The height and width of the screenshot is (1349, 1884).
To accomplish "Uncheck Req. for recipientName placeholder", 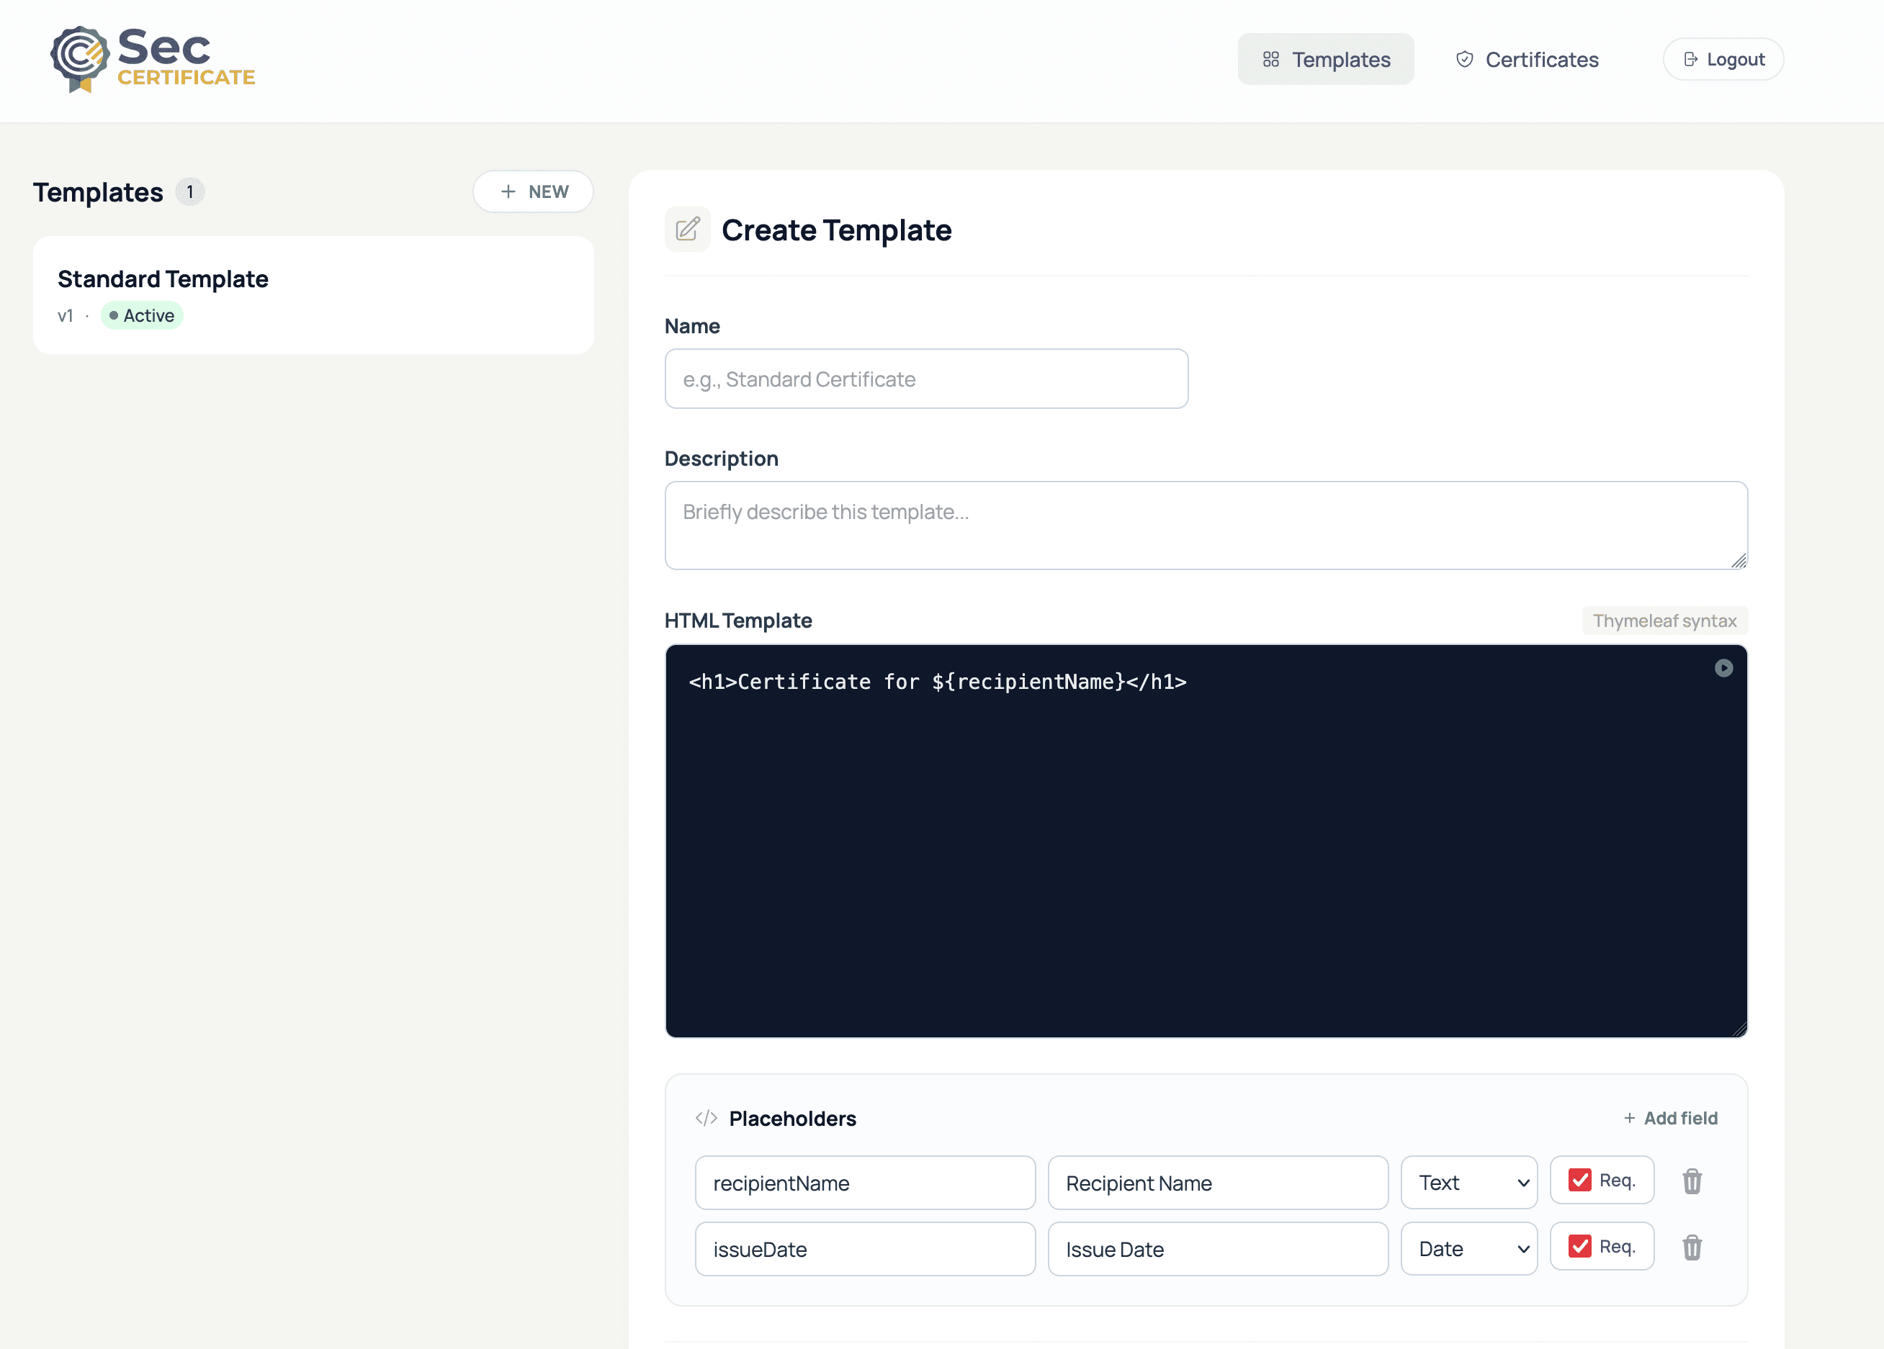I will [x=1582, y=1179].
